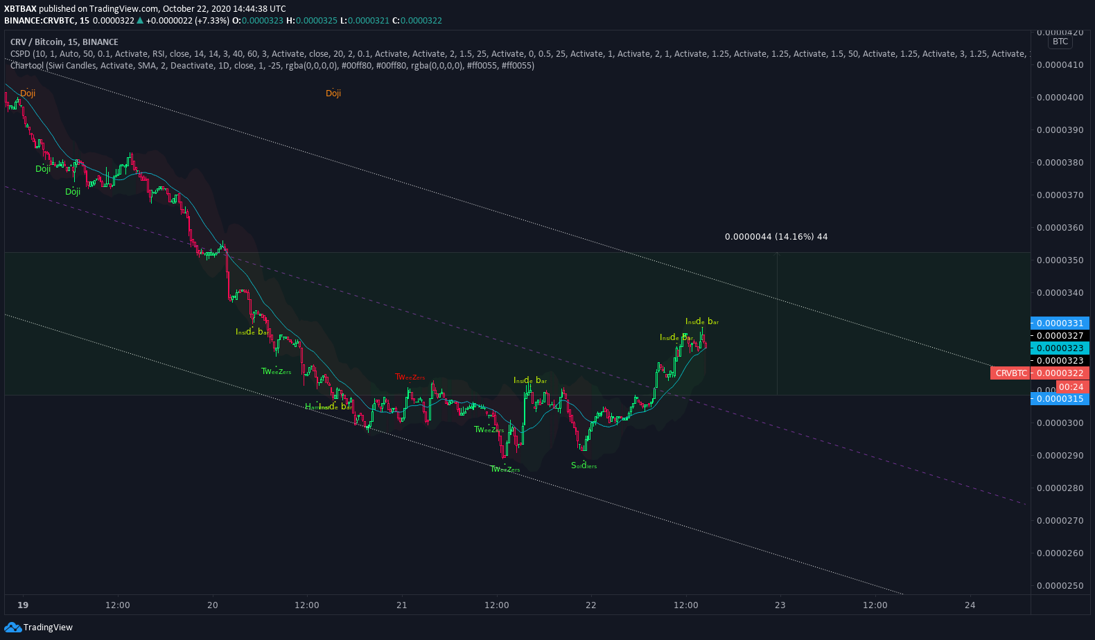The width and height of the screenshot is (1095, 640).
Task: Click the Chartool Siwi Candles indicator line
Action: point(272,66)
